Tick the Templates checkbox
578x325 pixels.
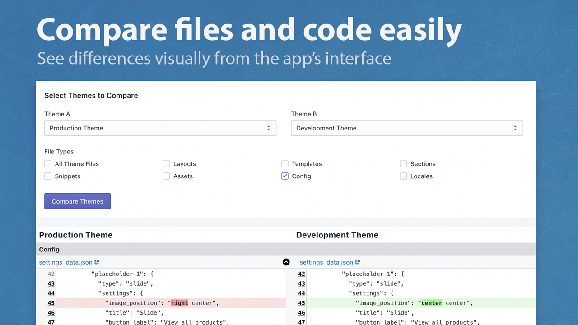(285, 163)
